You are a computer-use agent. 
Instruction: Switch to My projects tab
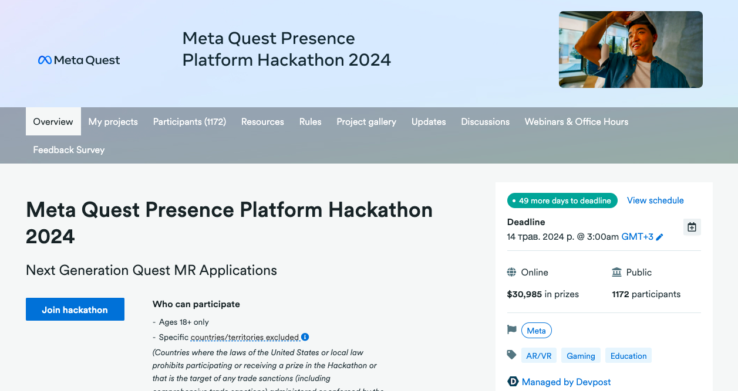113,121
